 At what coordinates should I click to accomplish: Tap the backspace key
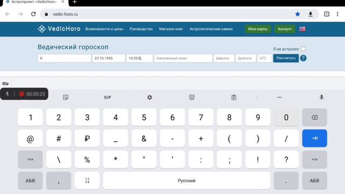[x=314, y=117]
